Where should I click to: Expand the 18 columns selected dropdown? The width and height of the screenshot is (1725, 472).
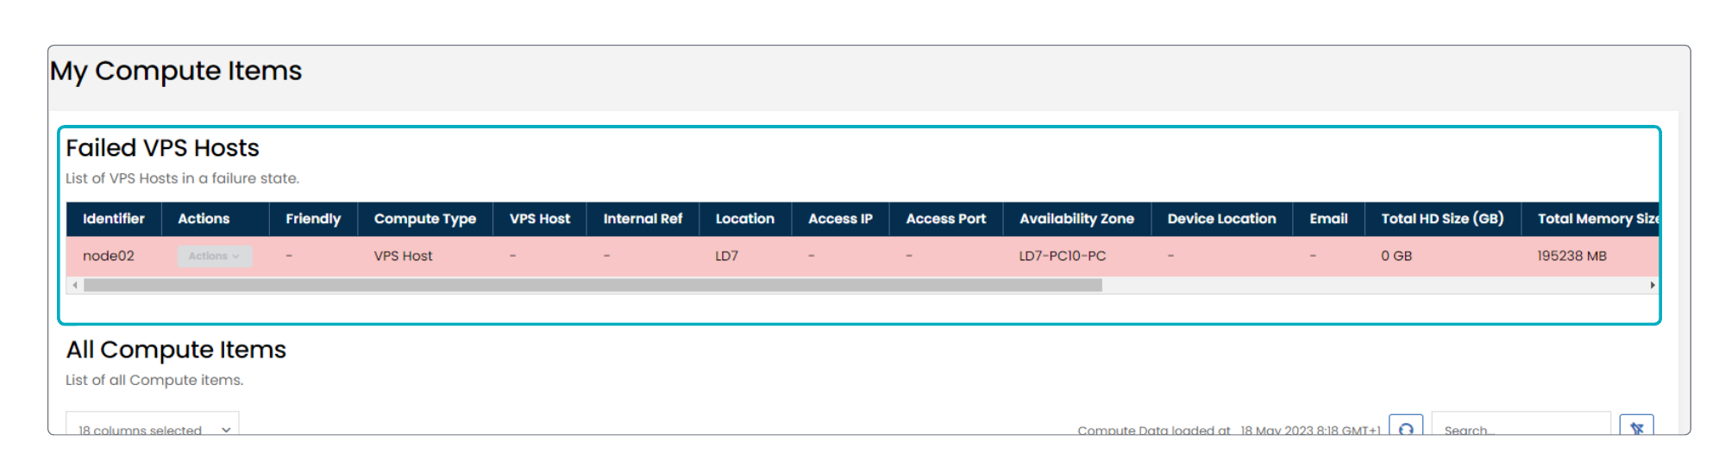point(153,428)
